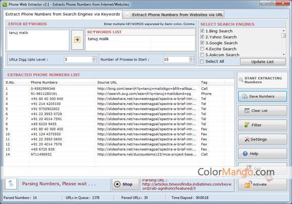Click Start Extracting Numbers button
This screenshot has width=292, height=204.
[x=262, y=80]
